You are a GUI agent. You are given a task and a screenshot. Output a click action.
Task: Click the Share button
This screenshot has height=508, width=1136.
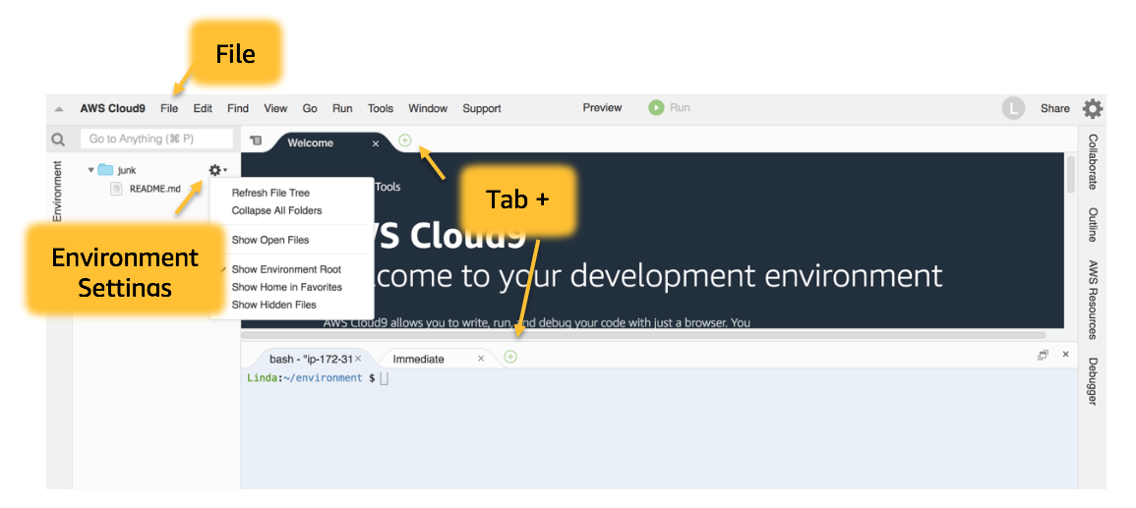click(x=1054, y=108)
